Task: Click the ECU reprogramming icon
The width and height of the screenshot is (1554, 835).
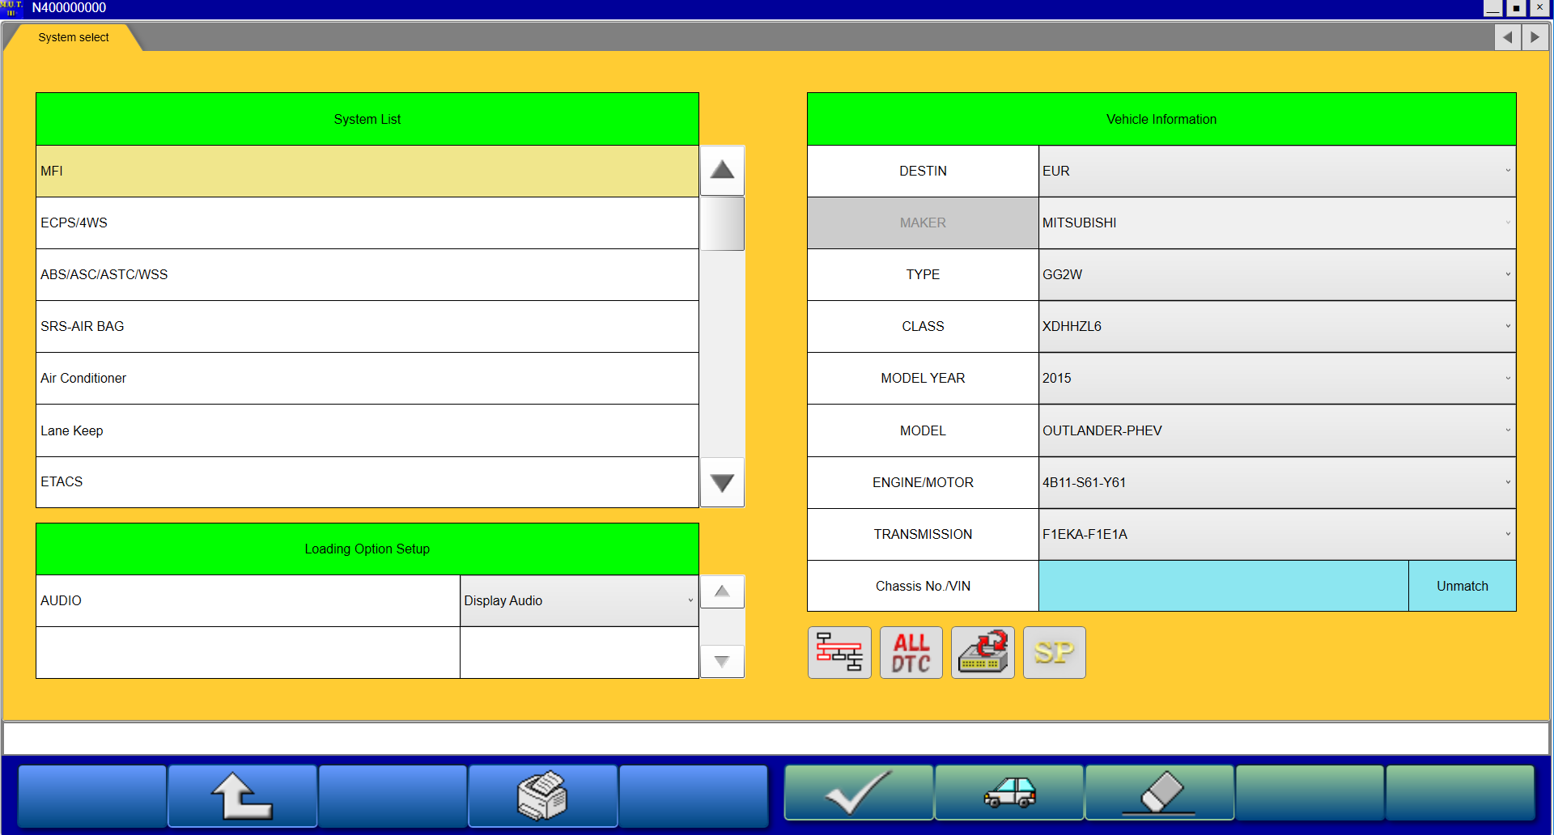Action: point(983,652)
